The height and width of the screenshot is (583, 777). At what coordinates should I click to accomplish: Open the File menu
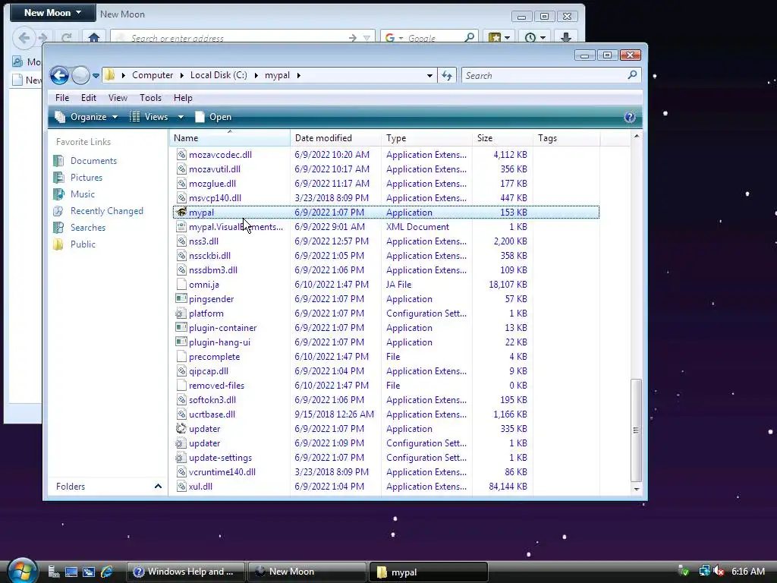[x=62, y=98]
